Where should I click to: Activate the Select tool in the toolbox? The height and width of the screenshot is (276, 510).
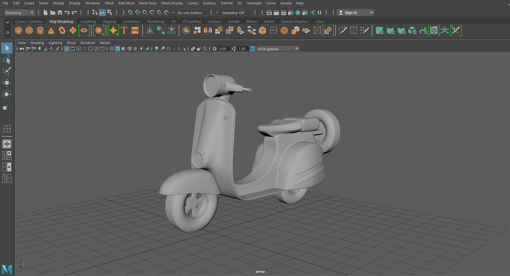[x=7, y=48]
